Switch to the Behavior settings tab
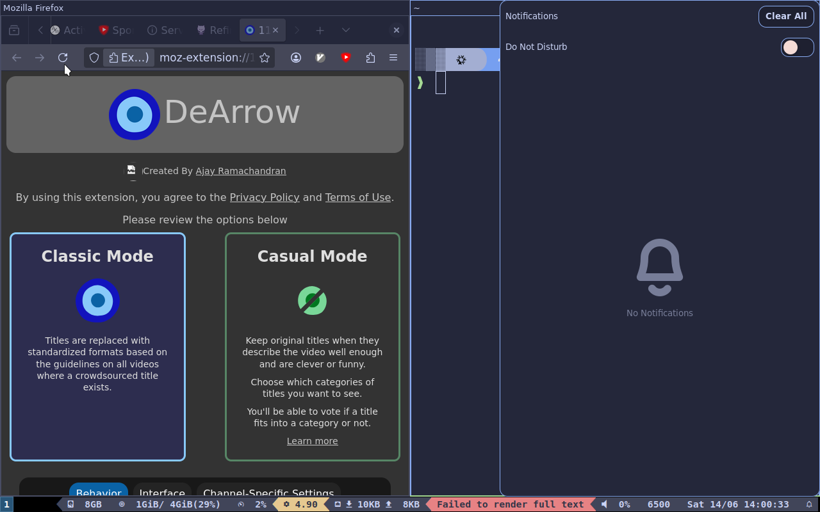The height and width of the screenshot is (512, 820). (x=99, y=490)
